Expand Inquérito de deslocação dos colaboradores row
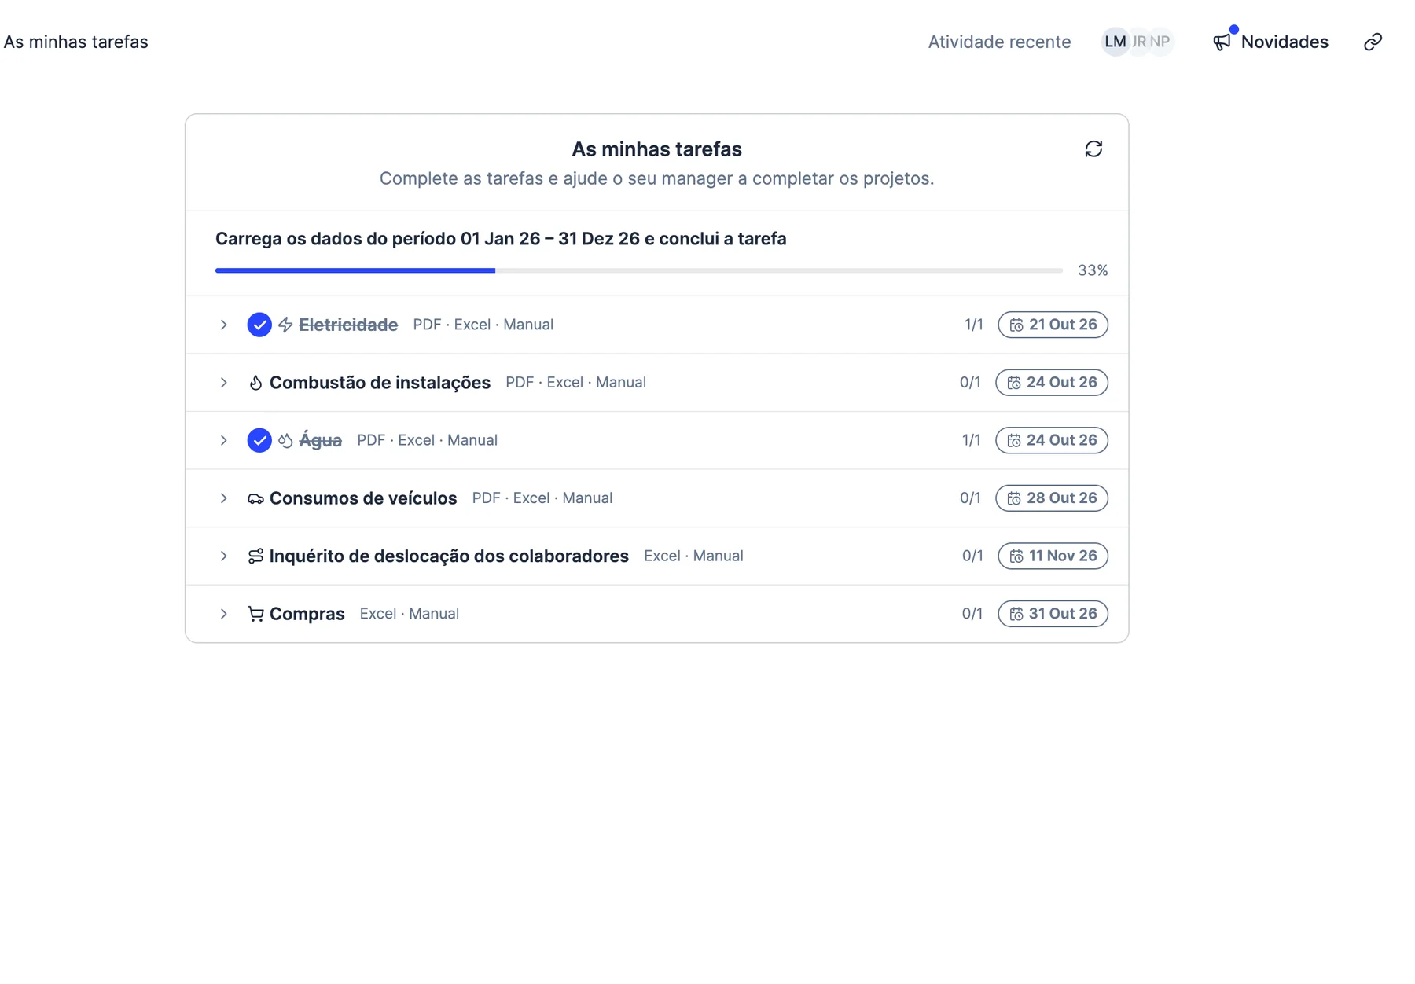This screenshot has width=1415, height=984. [224, 556]
